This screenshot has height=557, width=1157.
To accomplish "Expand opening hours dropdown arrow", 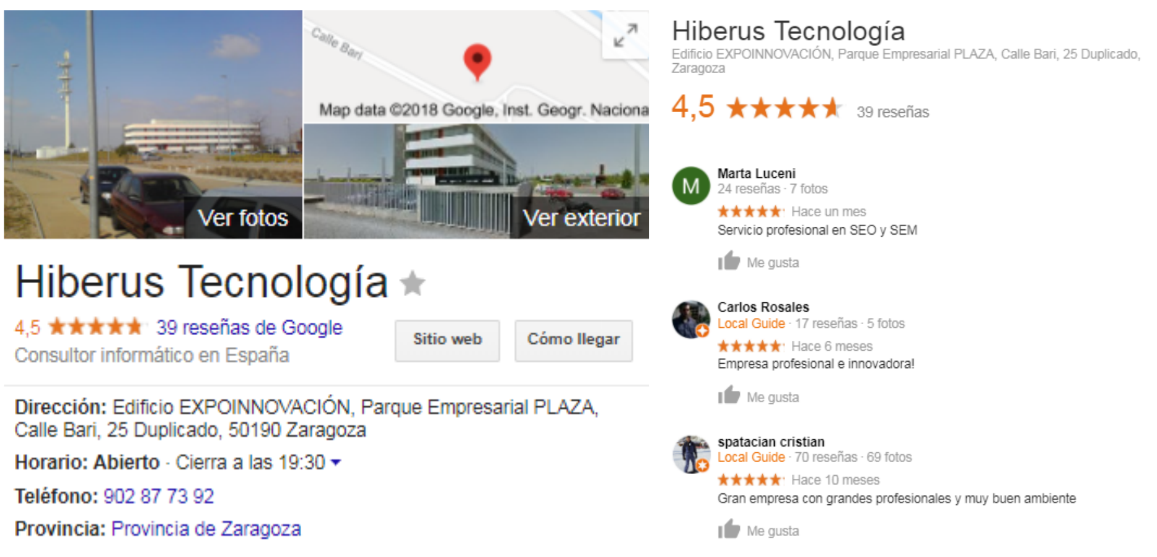I will [x=336, y=462].
